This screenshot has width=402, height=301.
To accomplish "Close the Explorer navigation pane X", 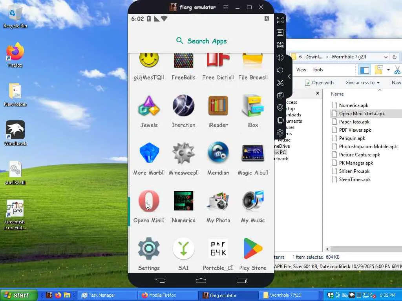I will click(317, 93).
